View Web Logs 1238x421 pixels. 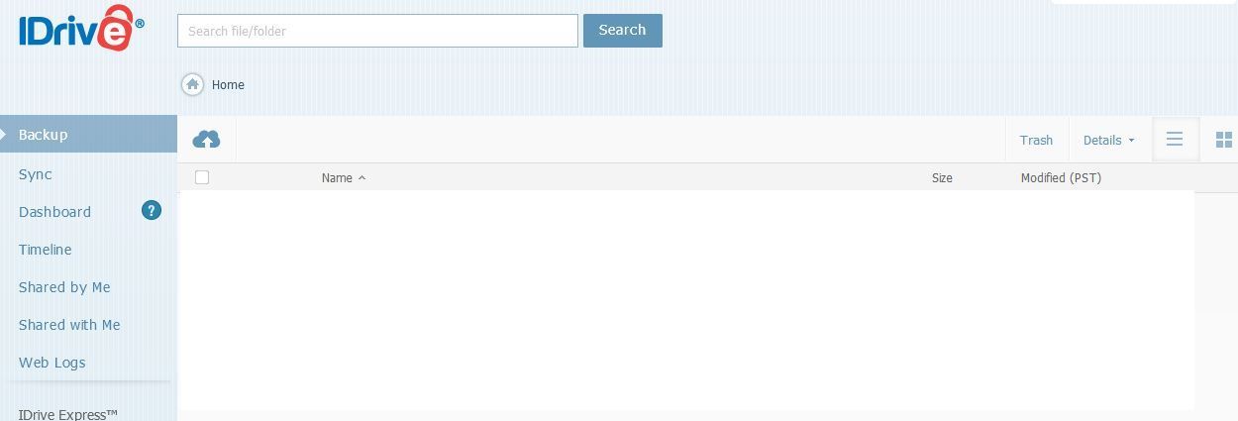[52, 363]
